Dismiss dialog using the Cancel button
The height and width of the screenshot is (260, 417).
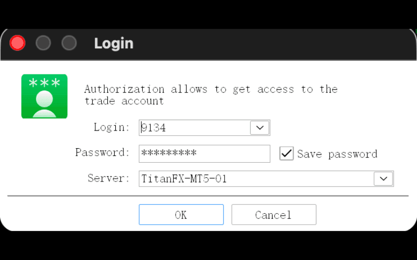pyautogui.click(x=274, y=215)
